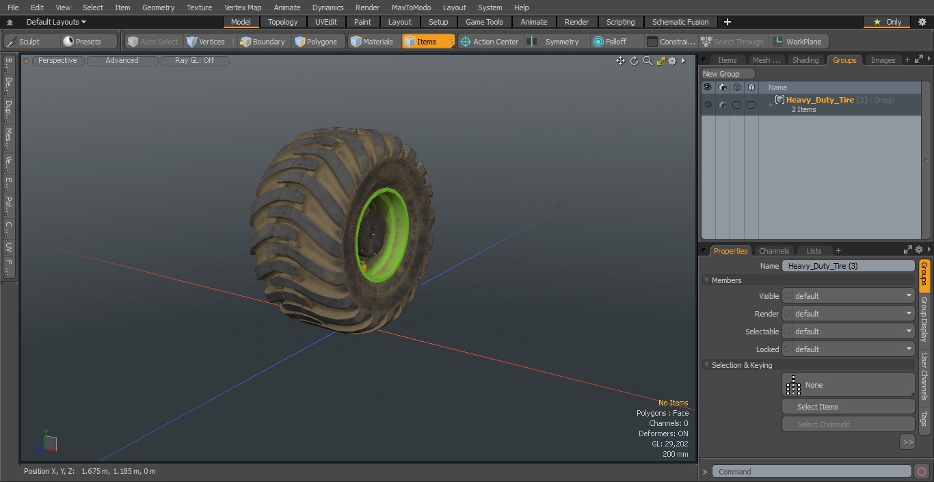Switch to the Shading panel tab

805,60
